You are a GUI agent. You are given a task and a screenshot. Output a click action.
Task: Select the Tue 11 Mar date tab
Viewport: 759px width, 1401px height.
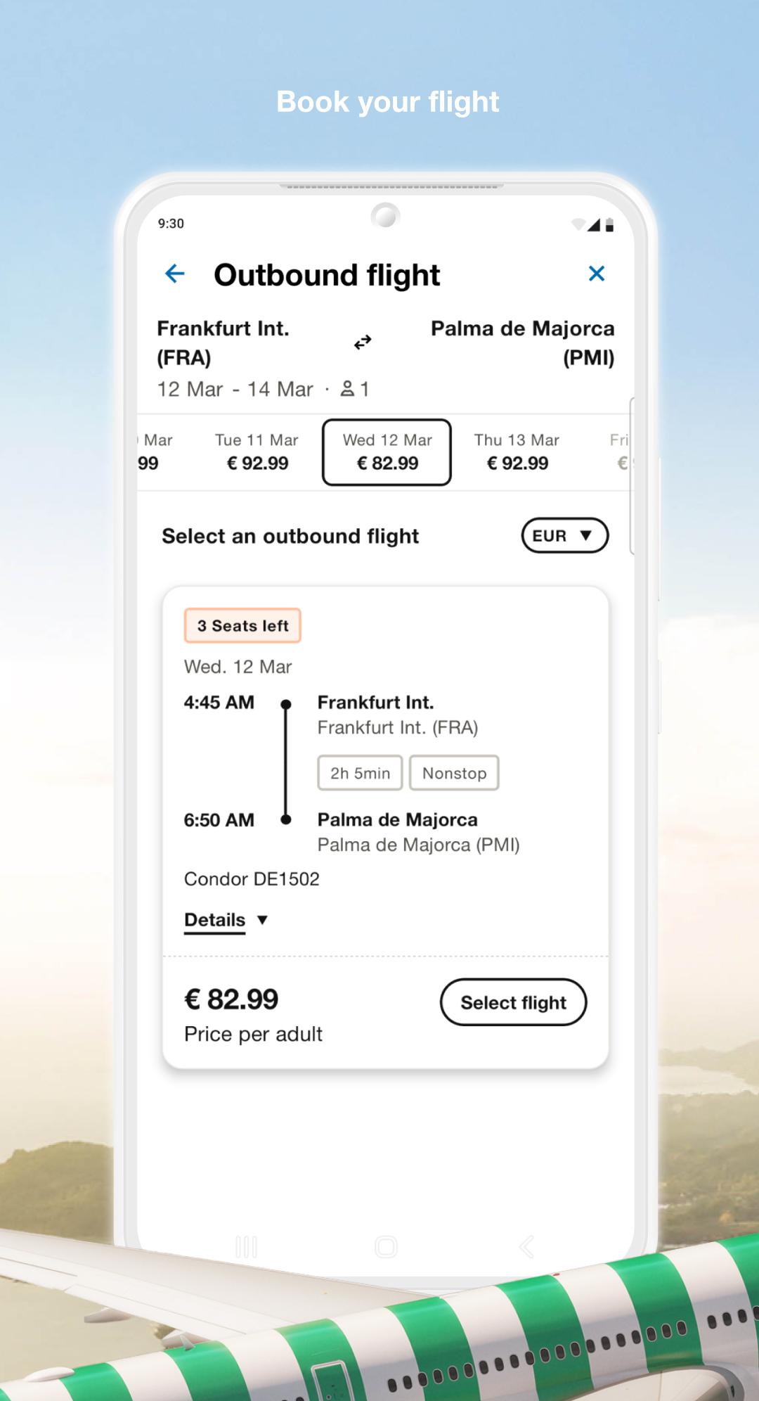point(257,452)
